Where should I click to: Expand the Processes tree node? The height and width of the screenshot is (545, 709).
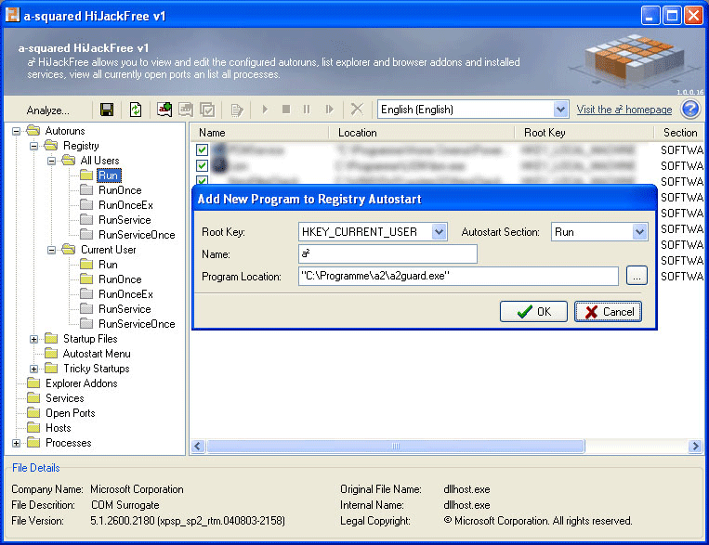pyautogui.click(x=17, y=443)
